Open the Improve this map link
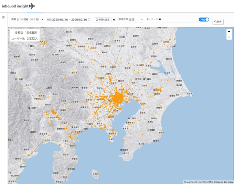The height and width of the screenshot is (184, 234). 223,182
